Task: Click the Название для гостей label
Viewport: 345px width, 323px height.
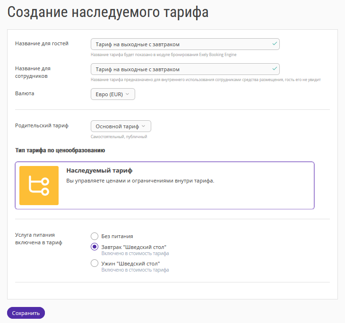Action: point(42,43)
